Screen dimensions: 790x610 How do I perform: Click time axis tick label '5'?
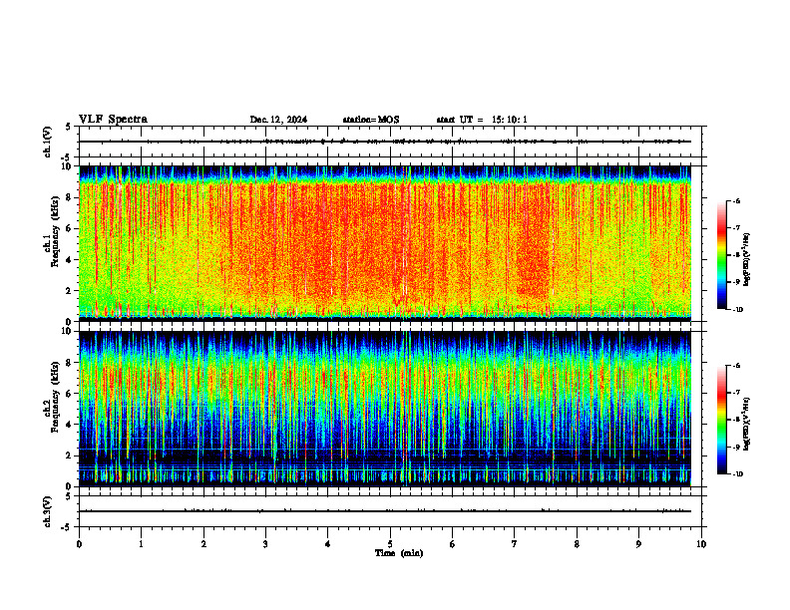pyautogui.click(x=390, y=544)
